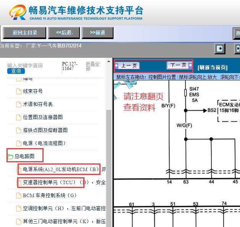Click the page icon beside 位置图及连接器图

point(19,118)
